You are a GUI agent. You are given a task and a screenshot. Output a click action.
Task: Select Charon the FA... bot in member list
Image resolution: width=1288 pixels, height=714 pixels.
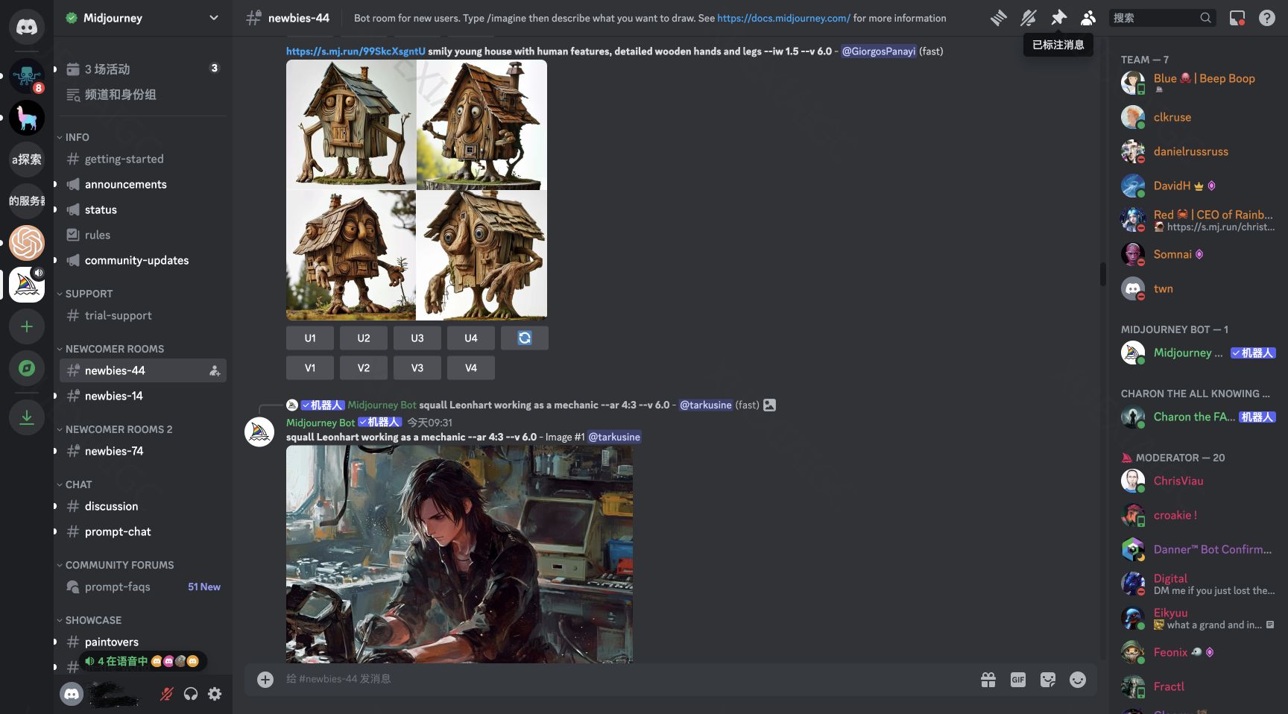click(1199, 417)
